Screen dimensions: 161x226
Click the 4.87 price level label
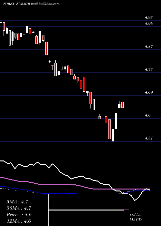coord(149,46)
